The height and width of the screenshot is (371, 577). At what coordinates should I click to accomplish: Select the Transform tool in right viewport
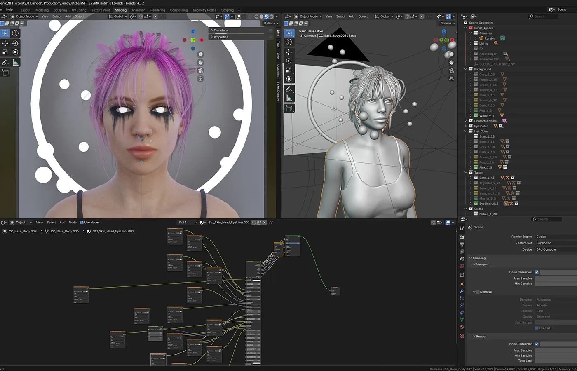tap(288, 79)
